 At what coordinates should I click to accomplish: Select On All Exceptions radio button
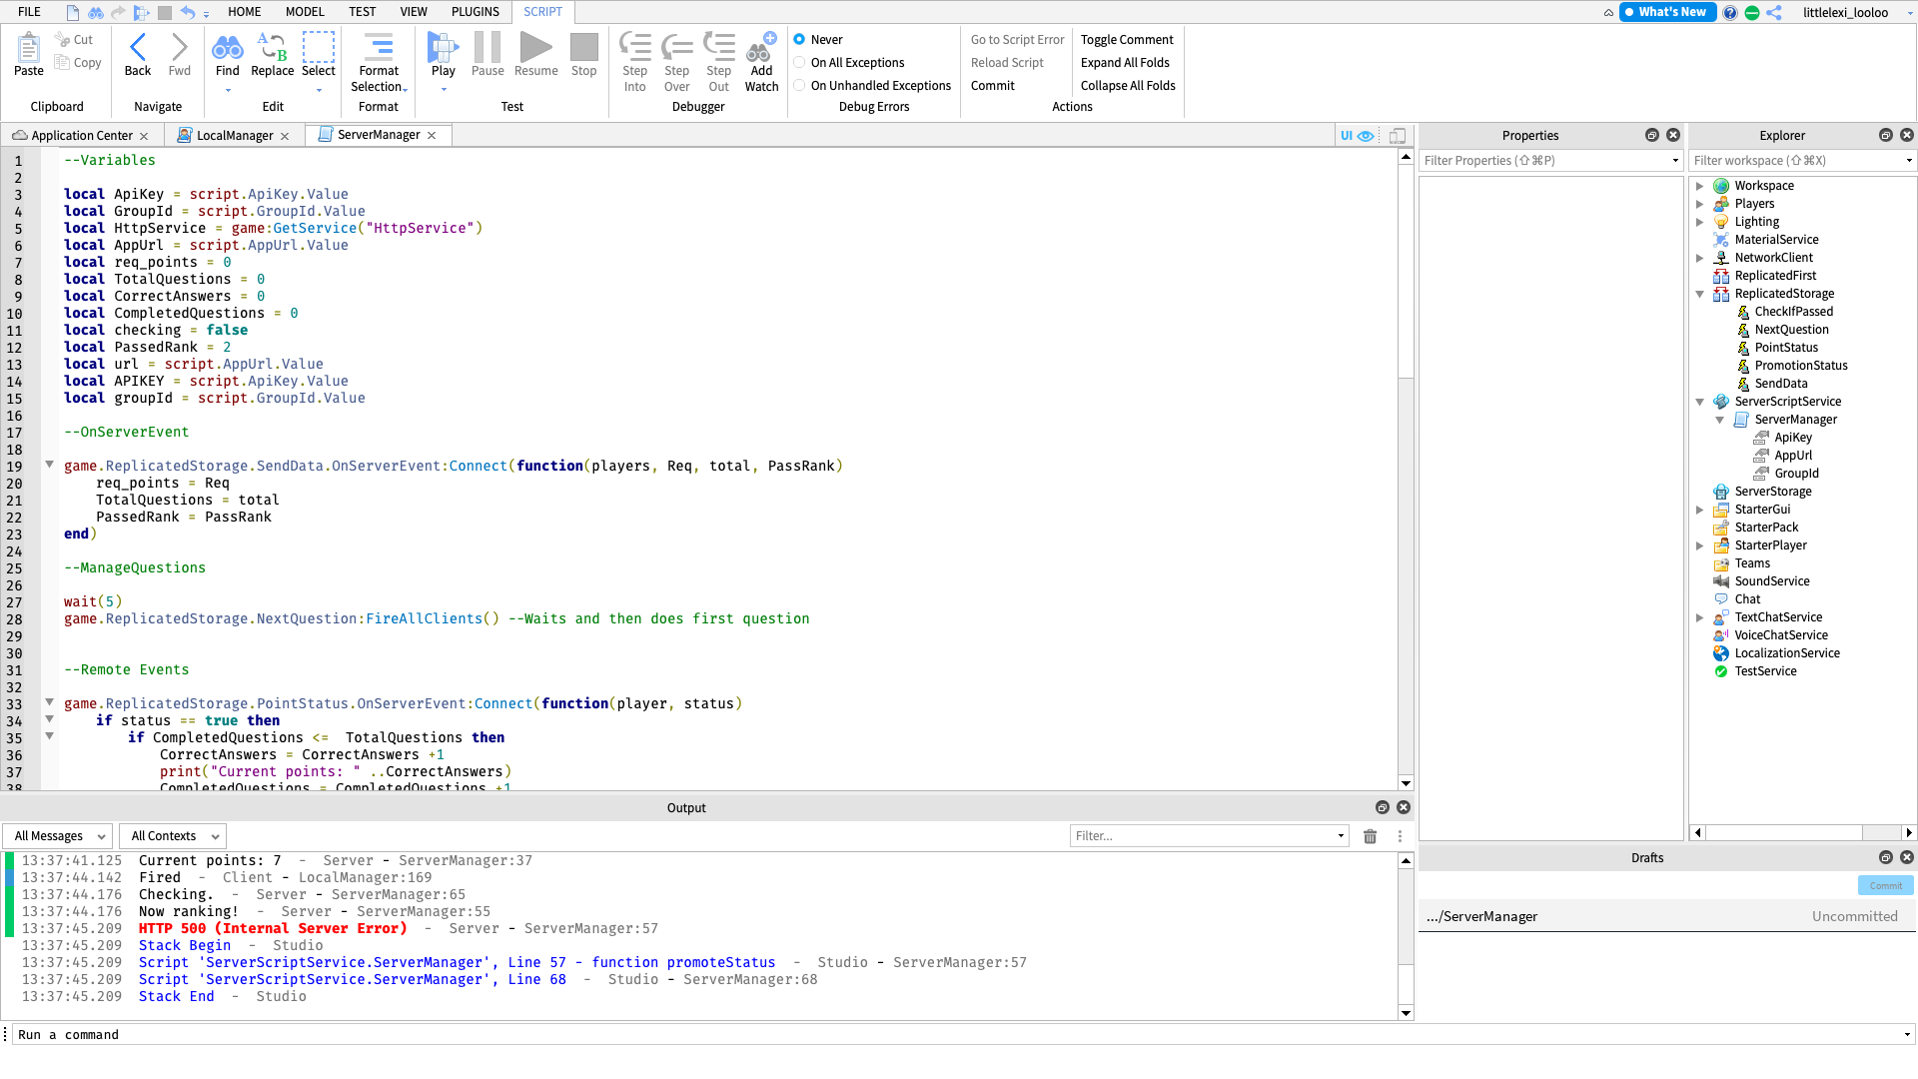click(x=799, y=62)
